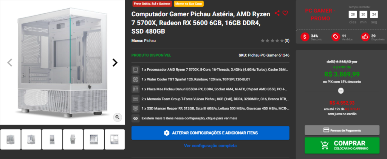Click the processor icon beside Ryzen 7 5700X

(135, 70)
